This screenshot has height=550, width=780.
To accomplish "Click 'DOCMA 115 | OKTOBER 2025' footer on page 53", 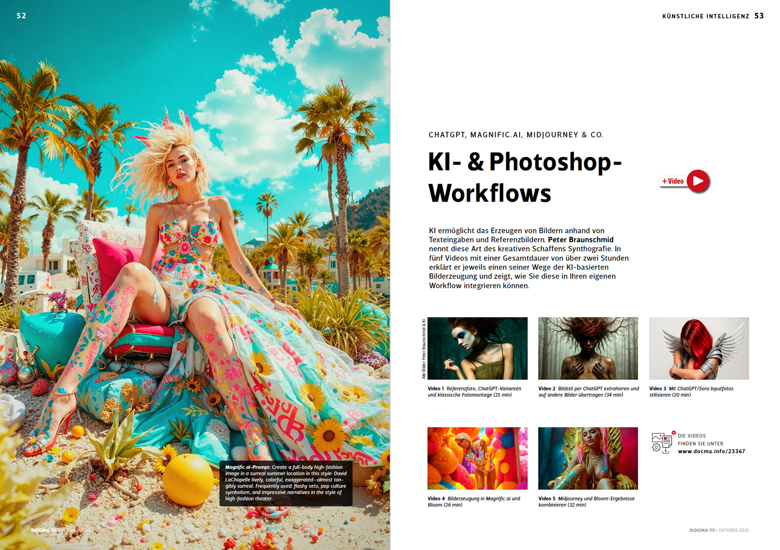I will point(719,530).
